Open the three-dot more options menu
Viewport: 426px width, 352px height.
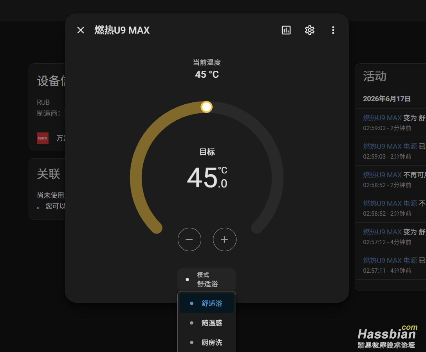(x=333, y=30)
